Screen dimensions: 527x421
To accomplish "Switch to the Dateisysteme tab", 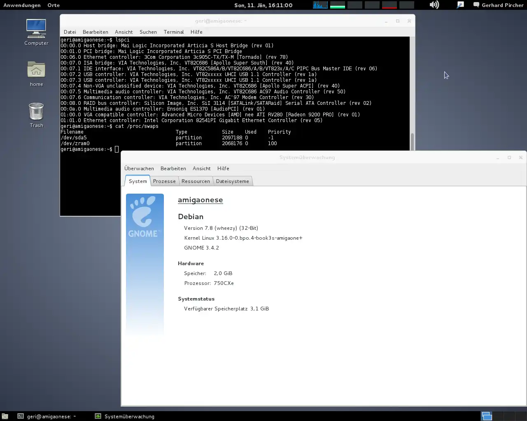I will pyautogui.click(x=233, y=181).
